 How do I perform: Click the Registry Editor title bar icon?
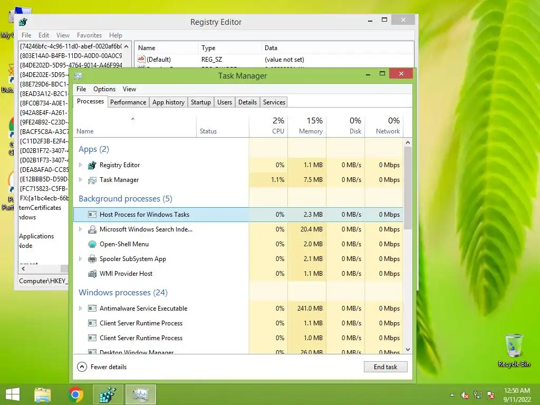(23, 22)
